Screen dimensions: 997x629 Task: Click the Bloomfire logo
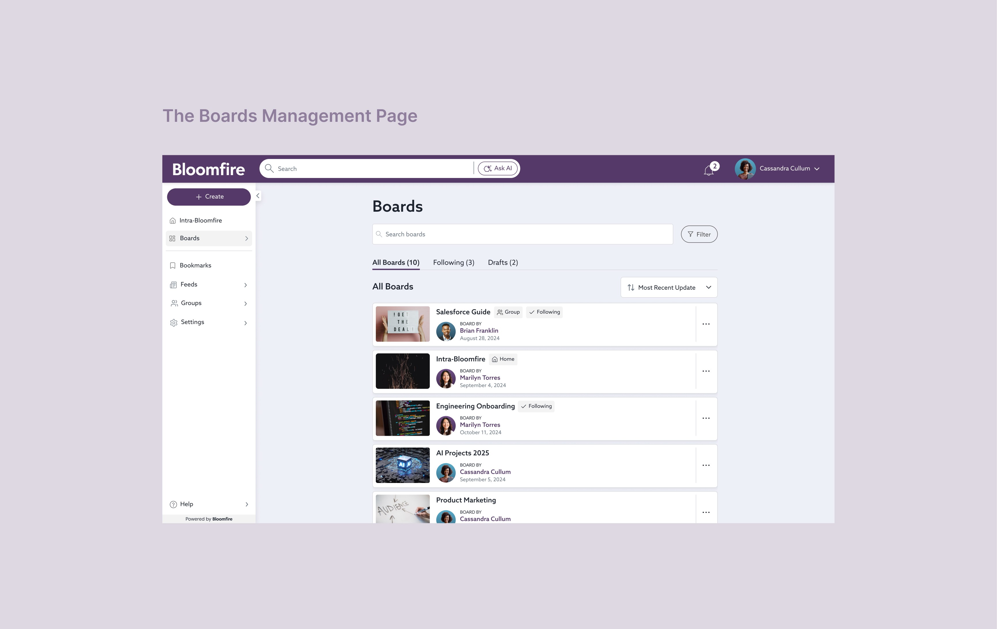tap(208, 169)
